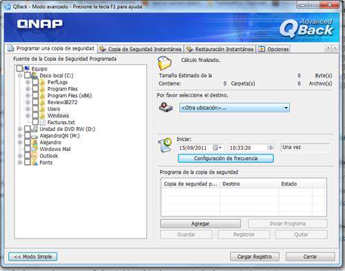Expand the PerfLogs folder node

point(28,82)
